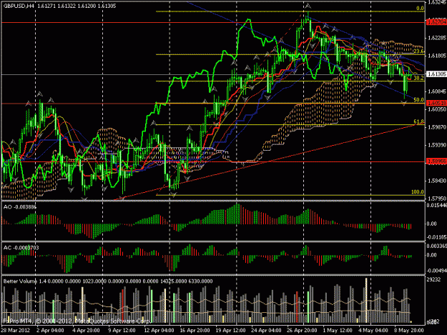The height and width of the screenshot is (335, 447).
Task: Select the 38.2 Fibonacci level label
Action: tap(418, 78)
